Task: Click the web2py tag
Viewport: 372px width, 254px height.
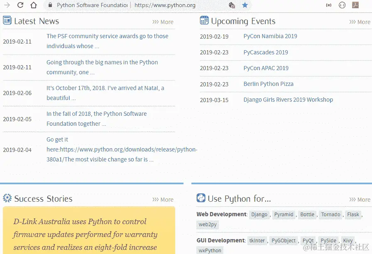Action: (208, 225)
